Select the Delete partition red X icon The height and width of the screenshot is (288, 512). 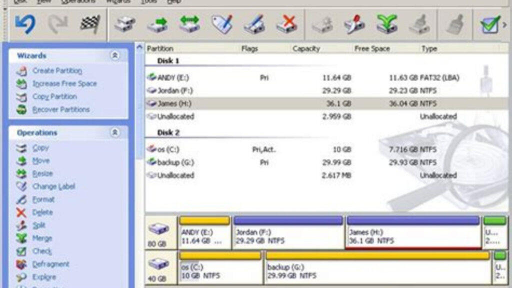pos(287,23)
